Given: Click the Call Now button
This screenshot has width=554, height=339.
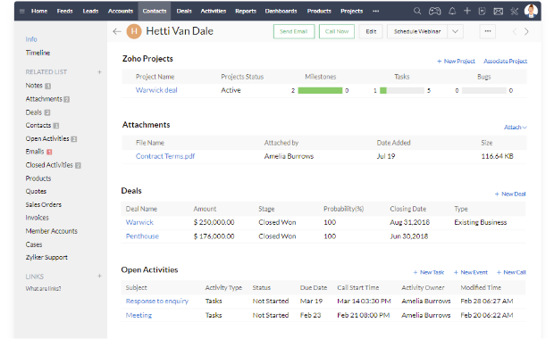Looking at the screenshot, I should pos(337,31).
